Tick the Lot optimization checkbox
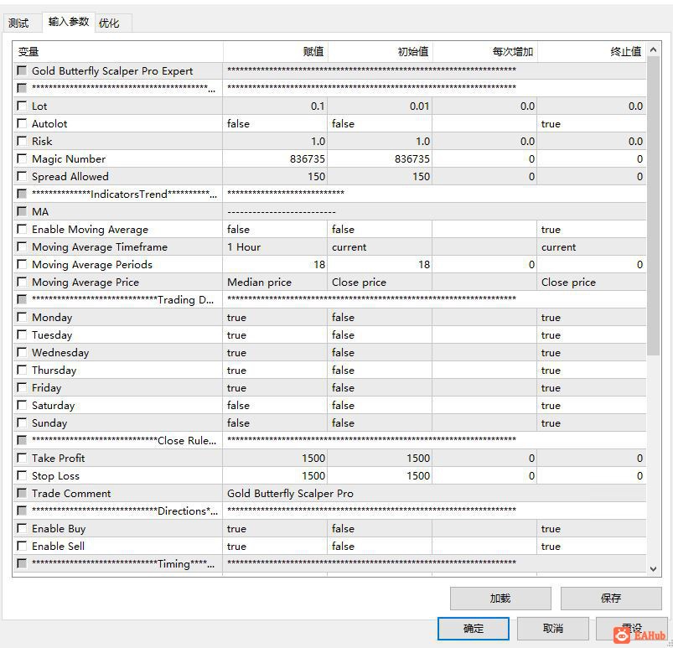Screen dimensions: 673x648 coord(22,106)
